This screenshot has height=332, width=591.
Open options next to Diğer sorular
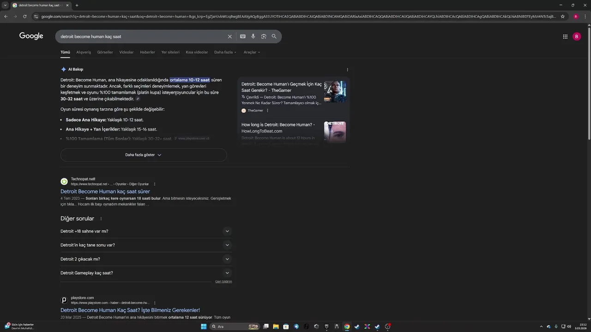click(x=101, y=219)
